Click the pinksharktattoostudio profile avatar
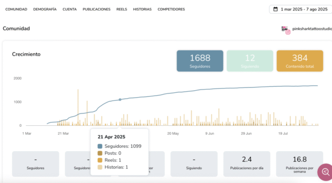 coord(284,29)
